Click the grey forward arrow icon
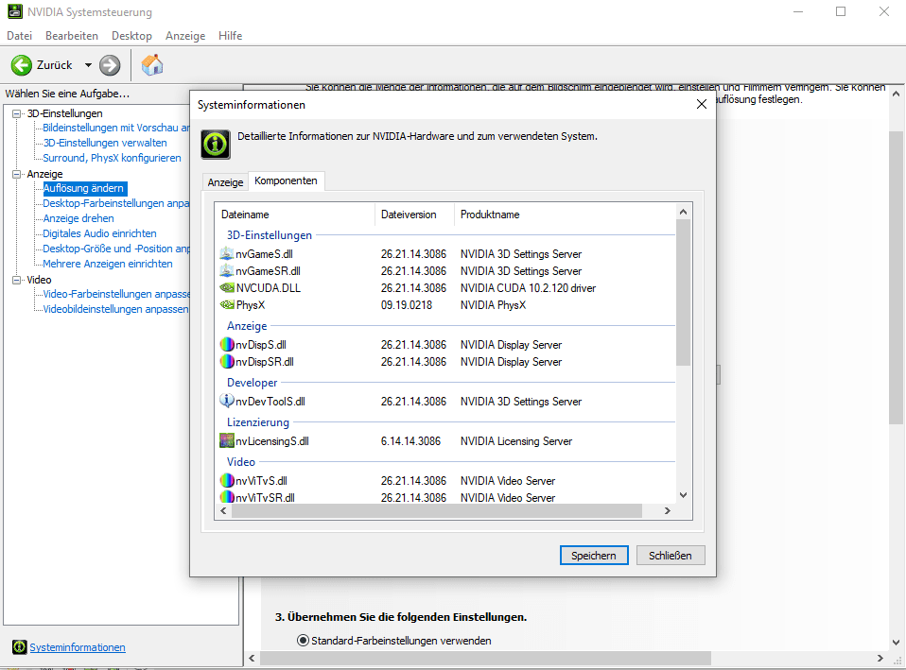Viewport: 906px width, 670px height. click(110, 65)
